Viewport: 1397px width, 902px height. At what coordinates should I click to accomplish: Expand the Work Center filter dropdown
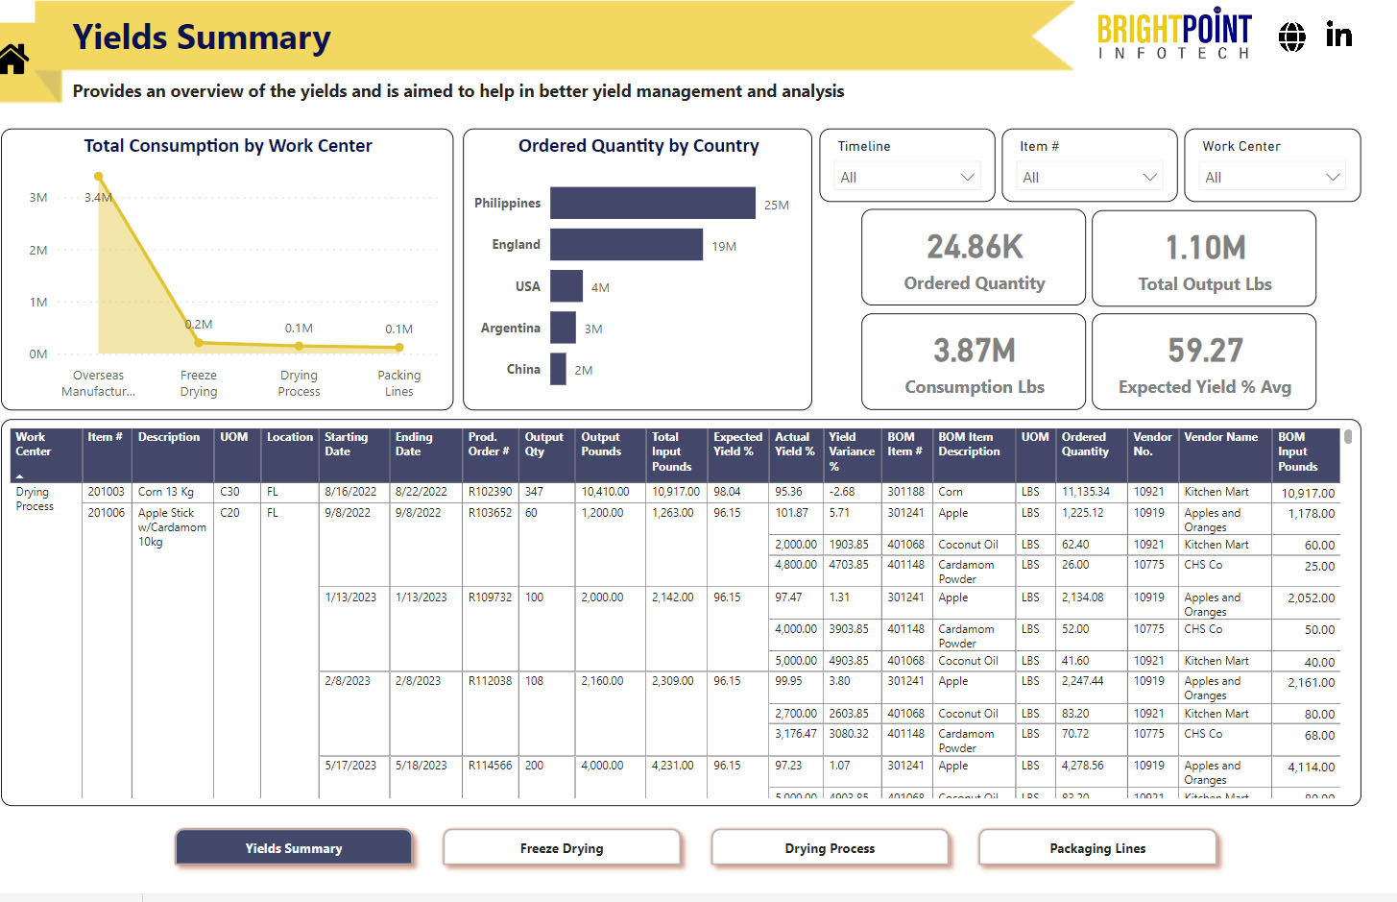coord(1271,177)
